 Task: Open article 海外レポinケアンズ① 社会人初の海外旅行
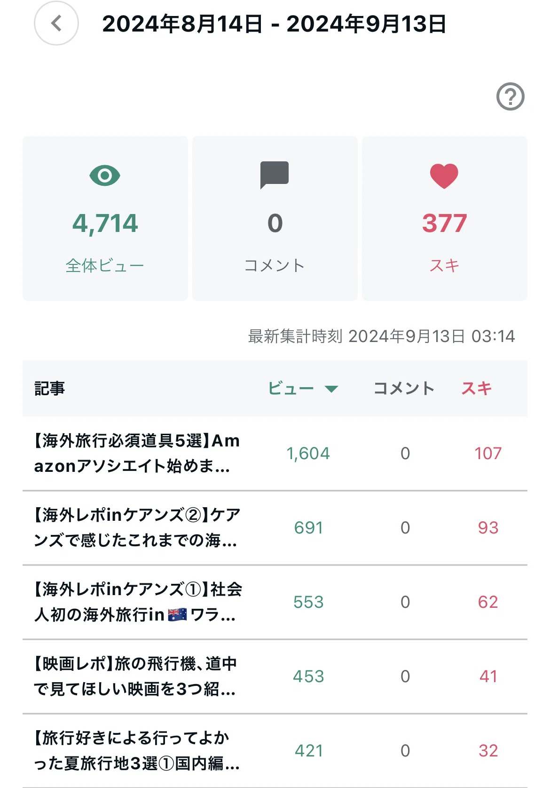[275, 602]
